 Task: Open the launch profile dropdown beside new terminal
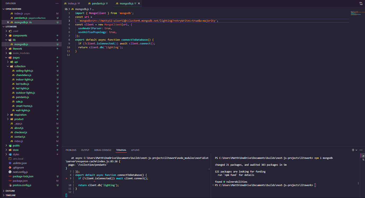point(357,150)
